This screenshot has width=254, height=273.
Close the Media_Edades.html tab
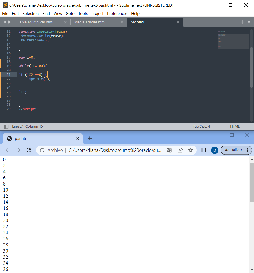(122, 22)
